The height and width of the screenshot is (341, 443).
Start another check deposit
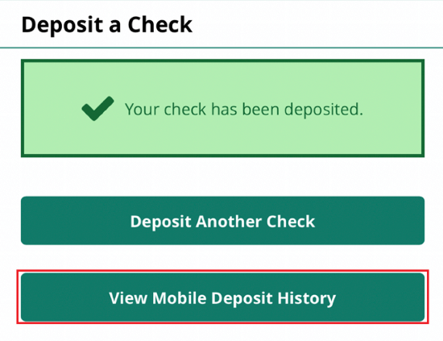click(x=222, y=221)
